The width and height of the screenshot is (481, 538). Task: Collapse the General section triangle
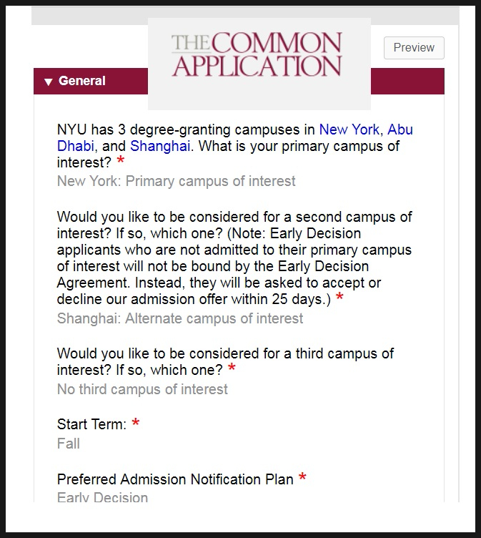pos(48,82)
